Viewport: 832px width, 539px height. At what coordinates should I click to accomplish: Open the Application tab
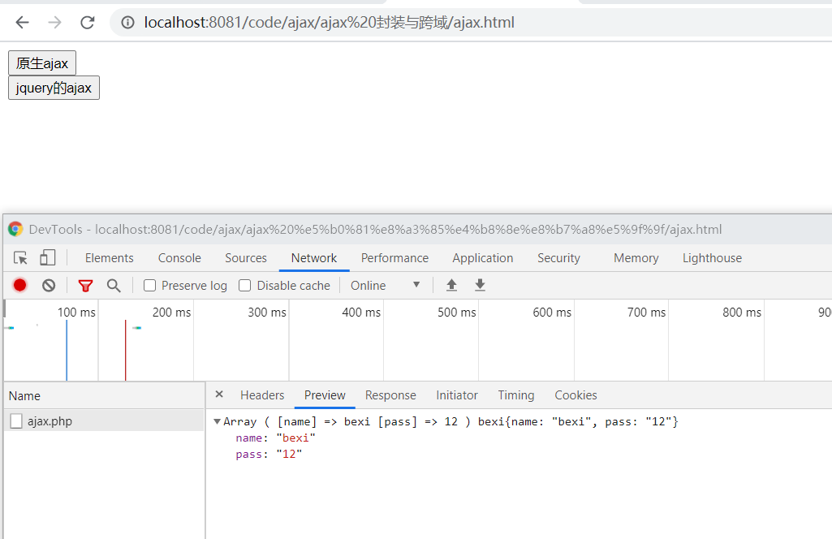point(483,258)
